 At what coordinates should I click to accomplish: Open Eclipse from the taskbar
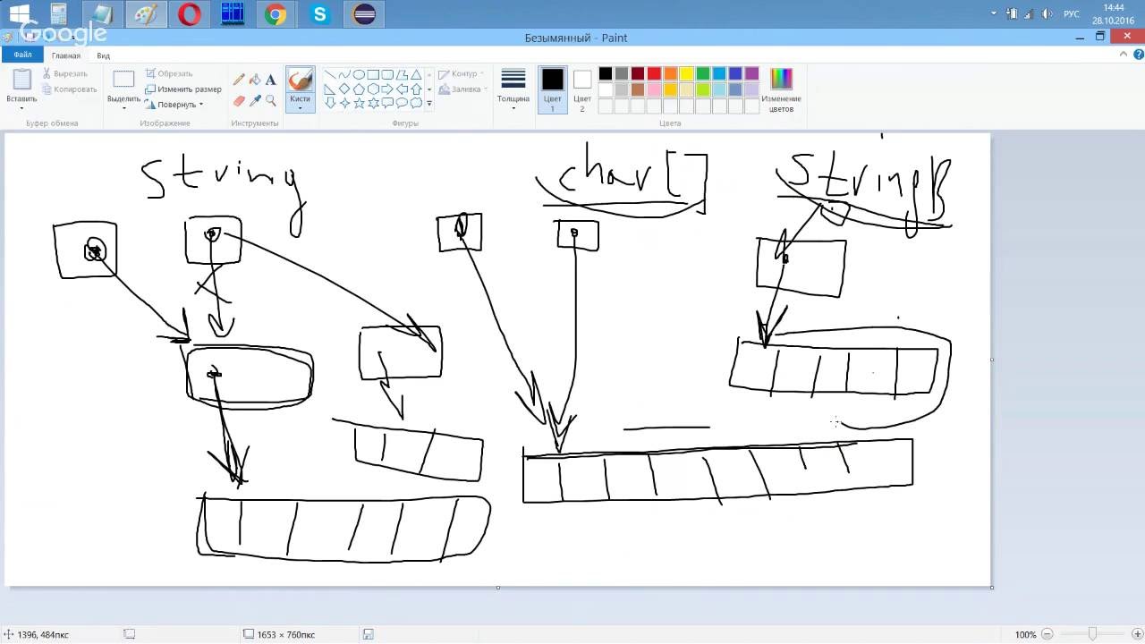click(x=364, y=14)
